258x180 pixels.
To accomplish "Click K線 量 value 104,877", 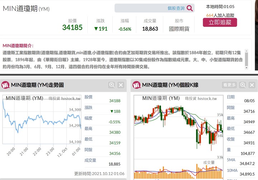I will point(248,153).
